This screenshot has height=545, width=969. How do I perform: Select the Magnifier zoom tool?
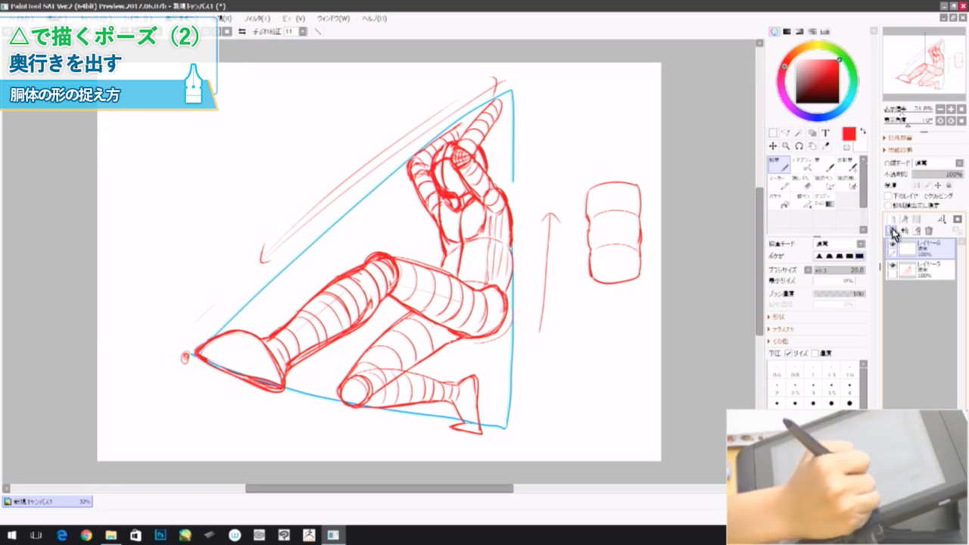click(786, 145)
